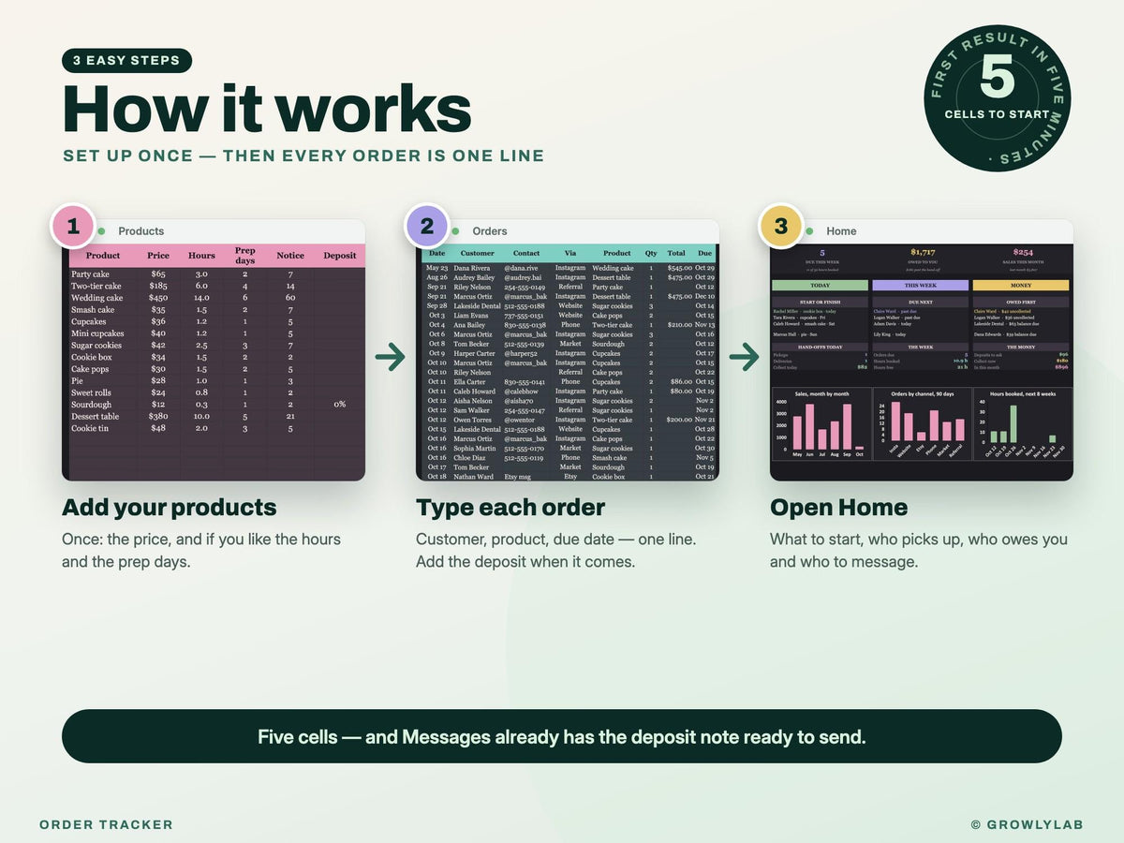1124x843 pixels.
Task: Open the Products sheet tab
Action: [x=140, y=231]
